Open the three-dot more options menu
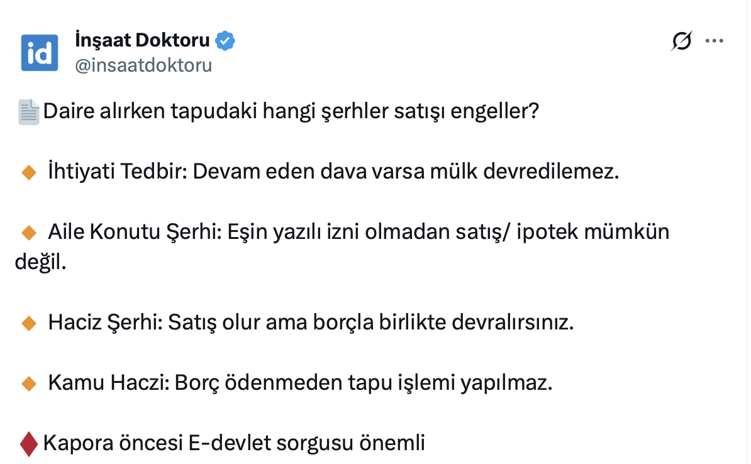This screenshot has width=751, height=464. (x=715, y=41)
